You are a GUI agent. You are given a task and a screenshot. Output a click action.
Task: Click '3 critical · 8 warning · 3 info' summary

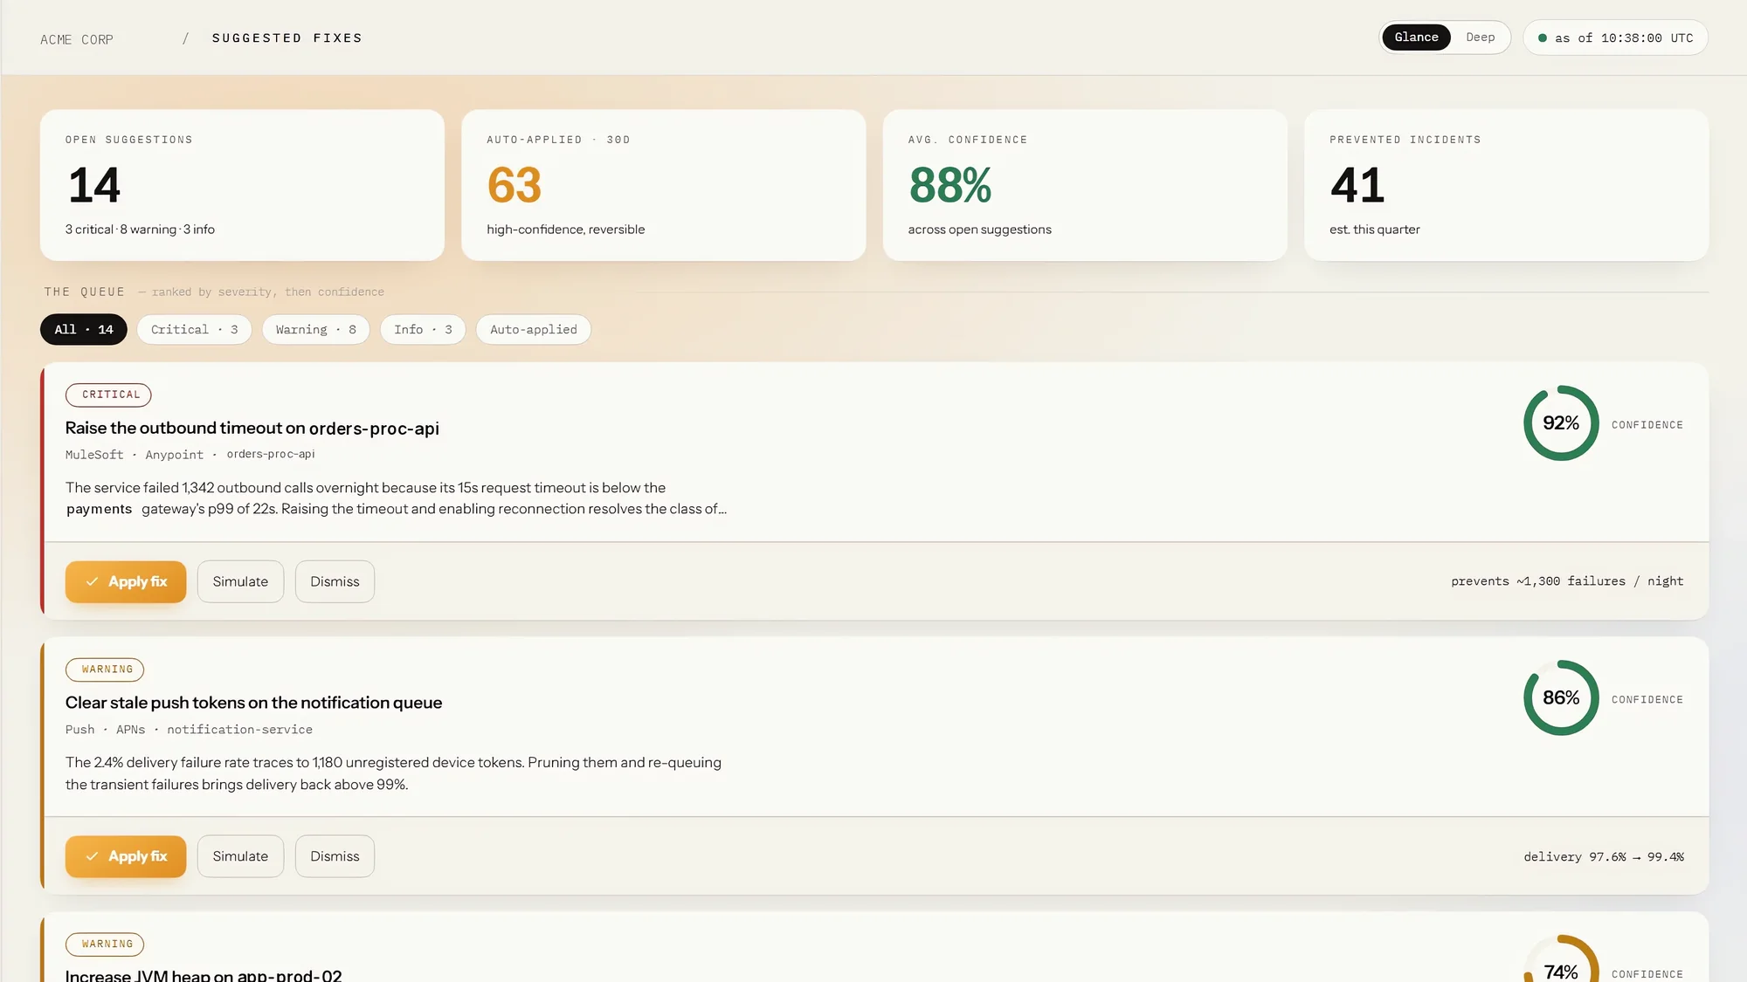click(x=140, y=230)
